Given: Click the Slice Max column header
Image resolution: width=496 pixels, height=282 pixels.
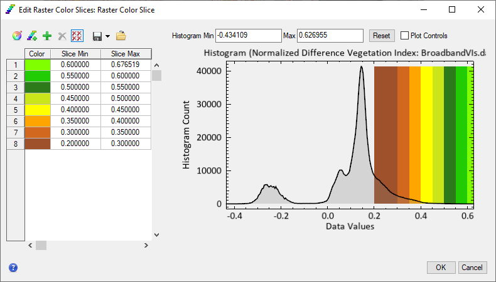Looking at the screenshot, I should (x=126, y=54).
